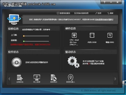Click the driver status gears icon
The height and width of the screenshot is (95, 126).
tap(74, 62)
